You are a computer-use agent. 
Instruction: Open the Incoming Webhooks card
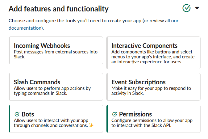pyautogui.click(x=56, y=50)
